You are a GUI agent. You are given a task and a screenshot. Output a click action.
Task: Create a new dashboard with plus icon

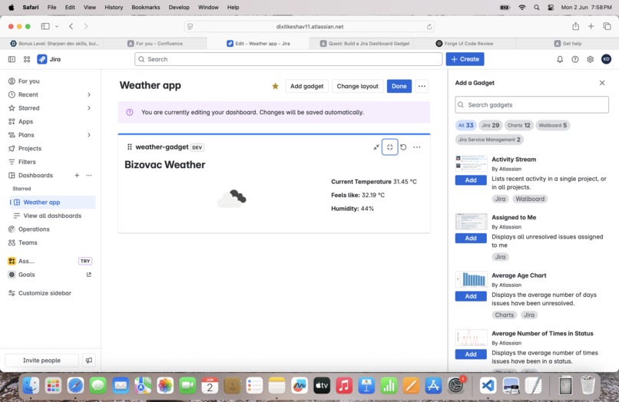pyautogui.click(x=77, y=175)
